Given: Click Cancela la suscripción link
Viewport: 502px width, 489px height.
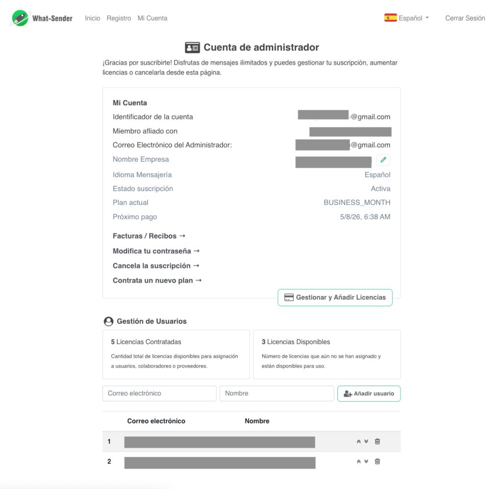Looking at the screenshot, I should coord(155,266).
